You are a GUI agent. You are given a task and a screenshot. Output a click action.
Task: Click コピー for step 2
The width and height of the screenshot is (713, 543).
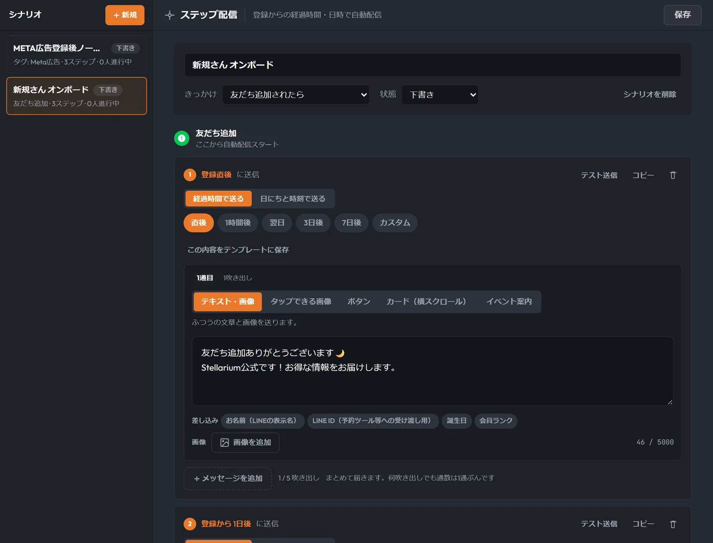pyautogui.click(x=643, y=524)
